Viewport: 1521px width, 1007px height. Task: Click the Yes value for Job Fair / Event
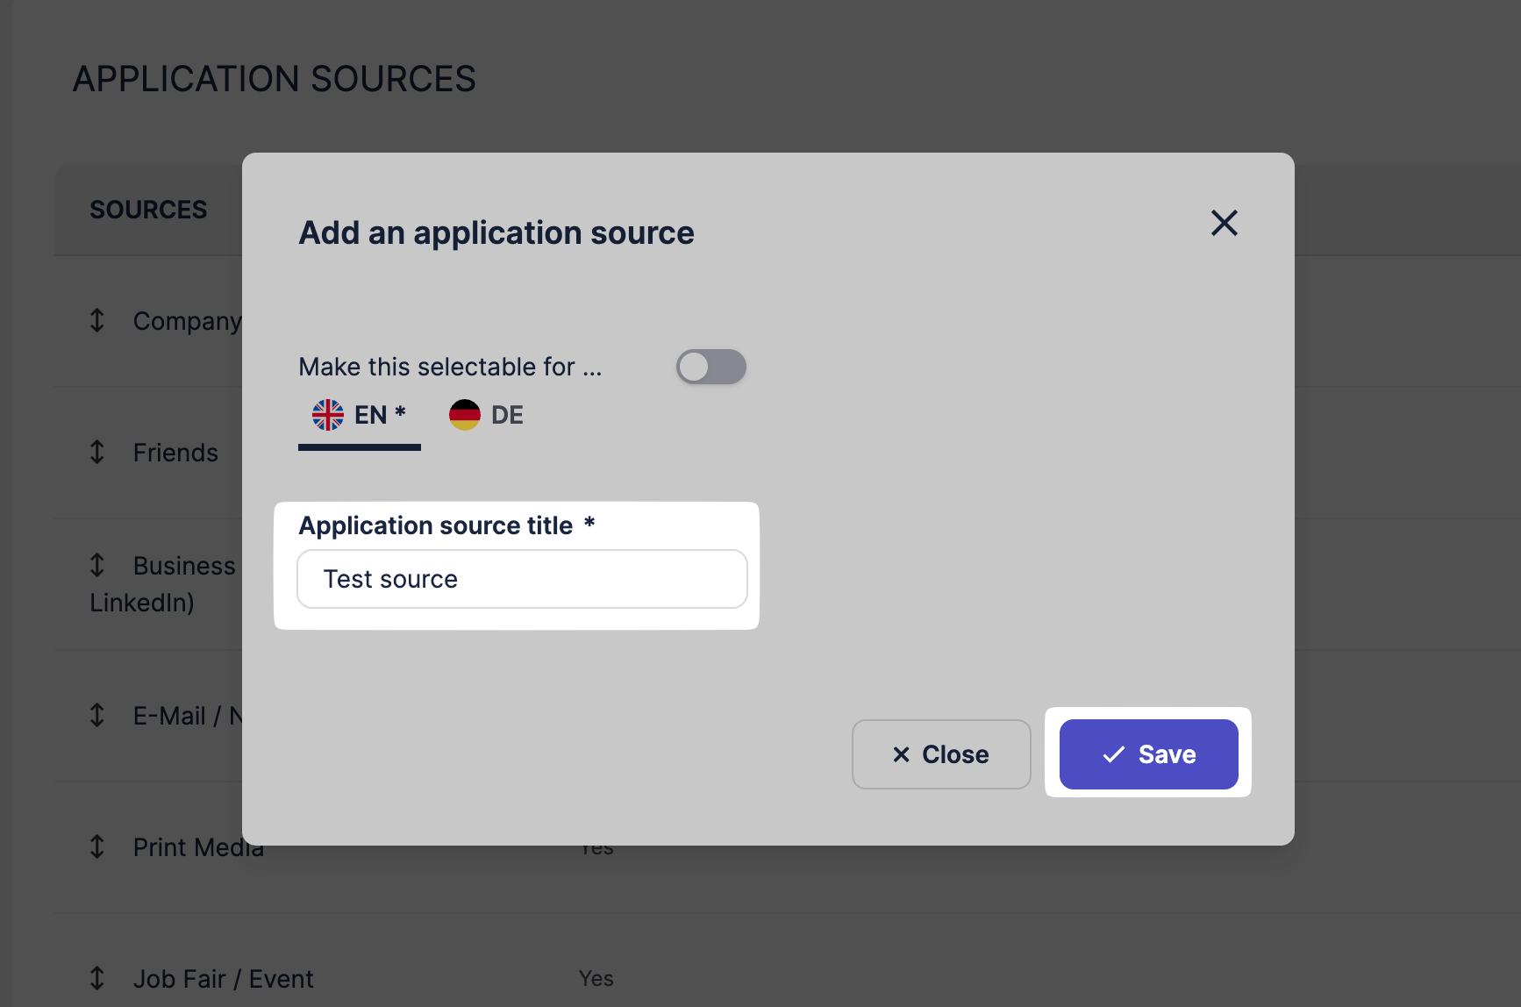point(596,979)
